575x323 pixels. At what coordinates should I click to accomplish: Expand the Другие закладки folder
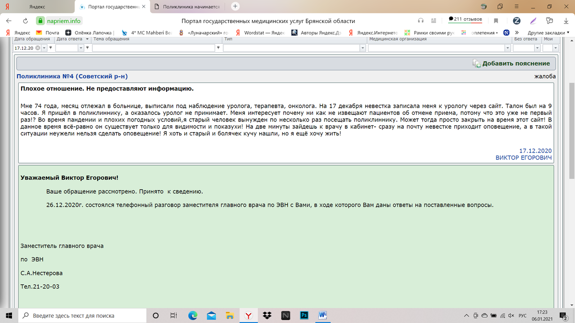tap(548, 33)
